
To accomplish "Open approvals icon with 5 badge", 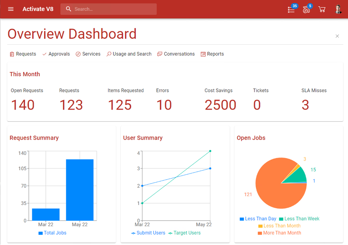I will [x=306, y=10].
